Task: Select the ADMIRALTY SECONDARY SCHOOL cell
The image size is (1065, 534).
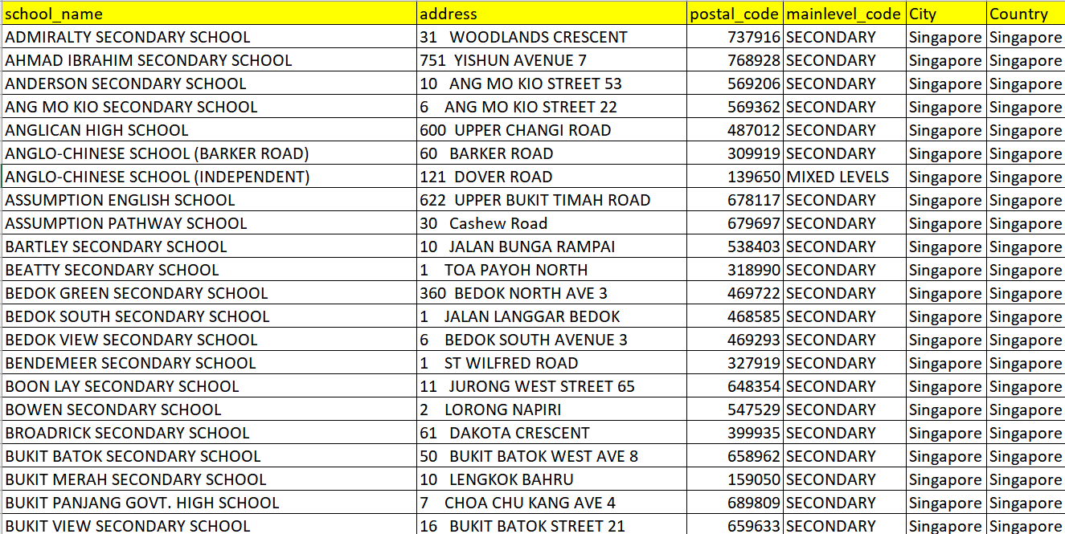Action: tap(209, 37)
